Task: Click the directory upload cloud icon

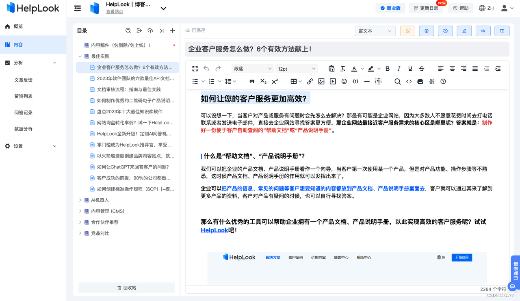Action: point(150,31)
